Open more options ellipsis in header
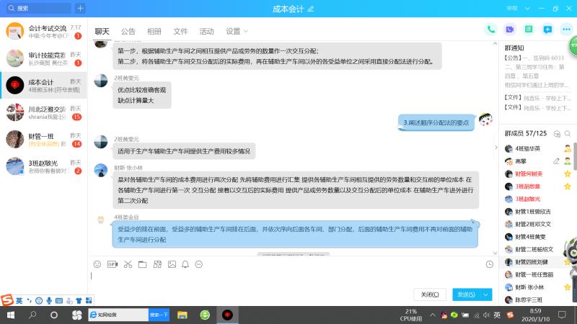Image resolution: width=577 pixels, height=324 pixels. (x=566, y=30)
